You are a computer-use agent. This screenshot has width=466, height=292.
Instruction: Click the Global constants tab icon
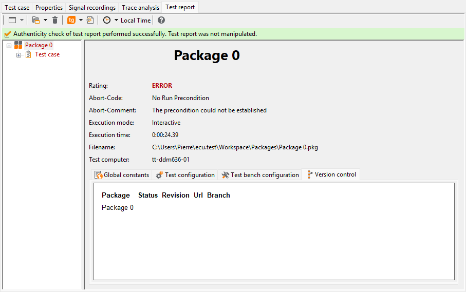(98, 175)
